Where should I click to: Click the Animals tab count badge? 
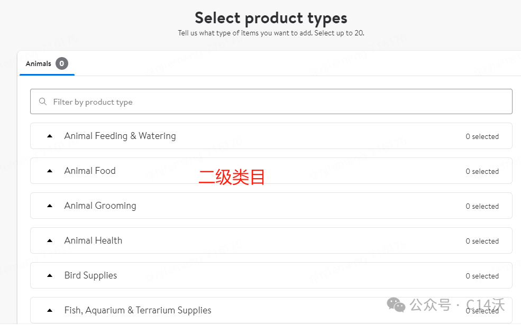coord(62,64)
